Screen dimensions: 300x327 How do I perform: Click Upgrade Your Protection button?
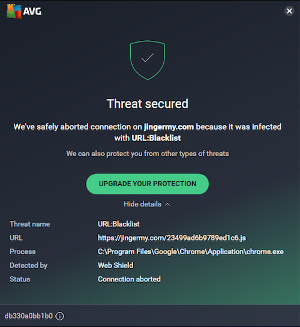[148, 184]
